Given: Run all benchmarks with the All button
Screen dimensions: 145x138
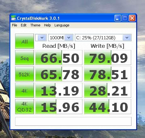Looking at the screenshot, I should [x=25, y=41].
